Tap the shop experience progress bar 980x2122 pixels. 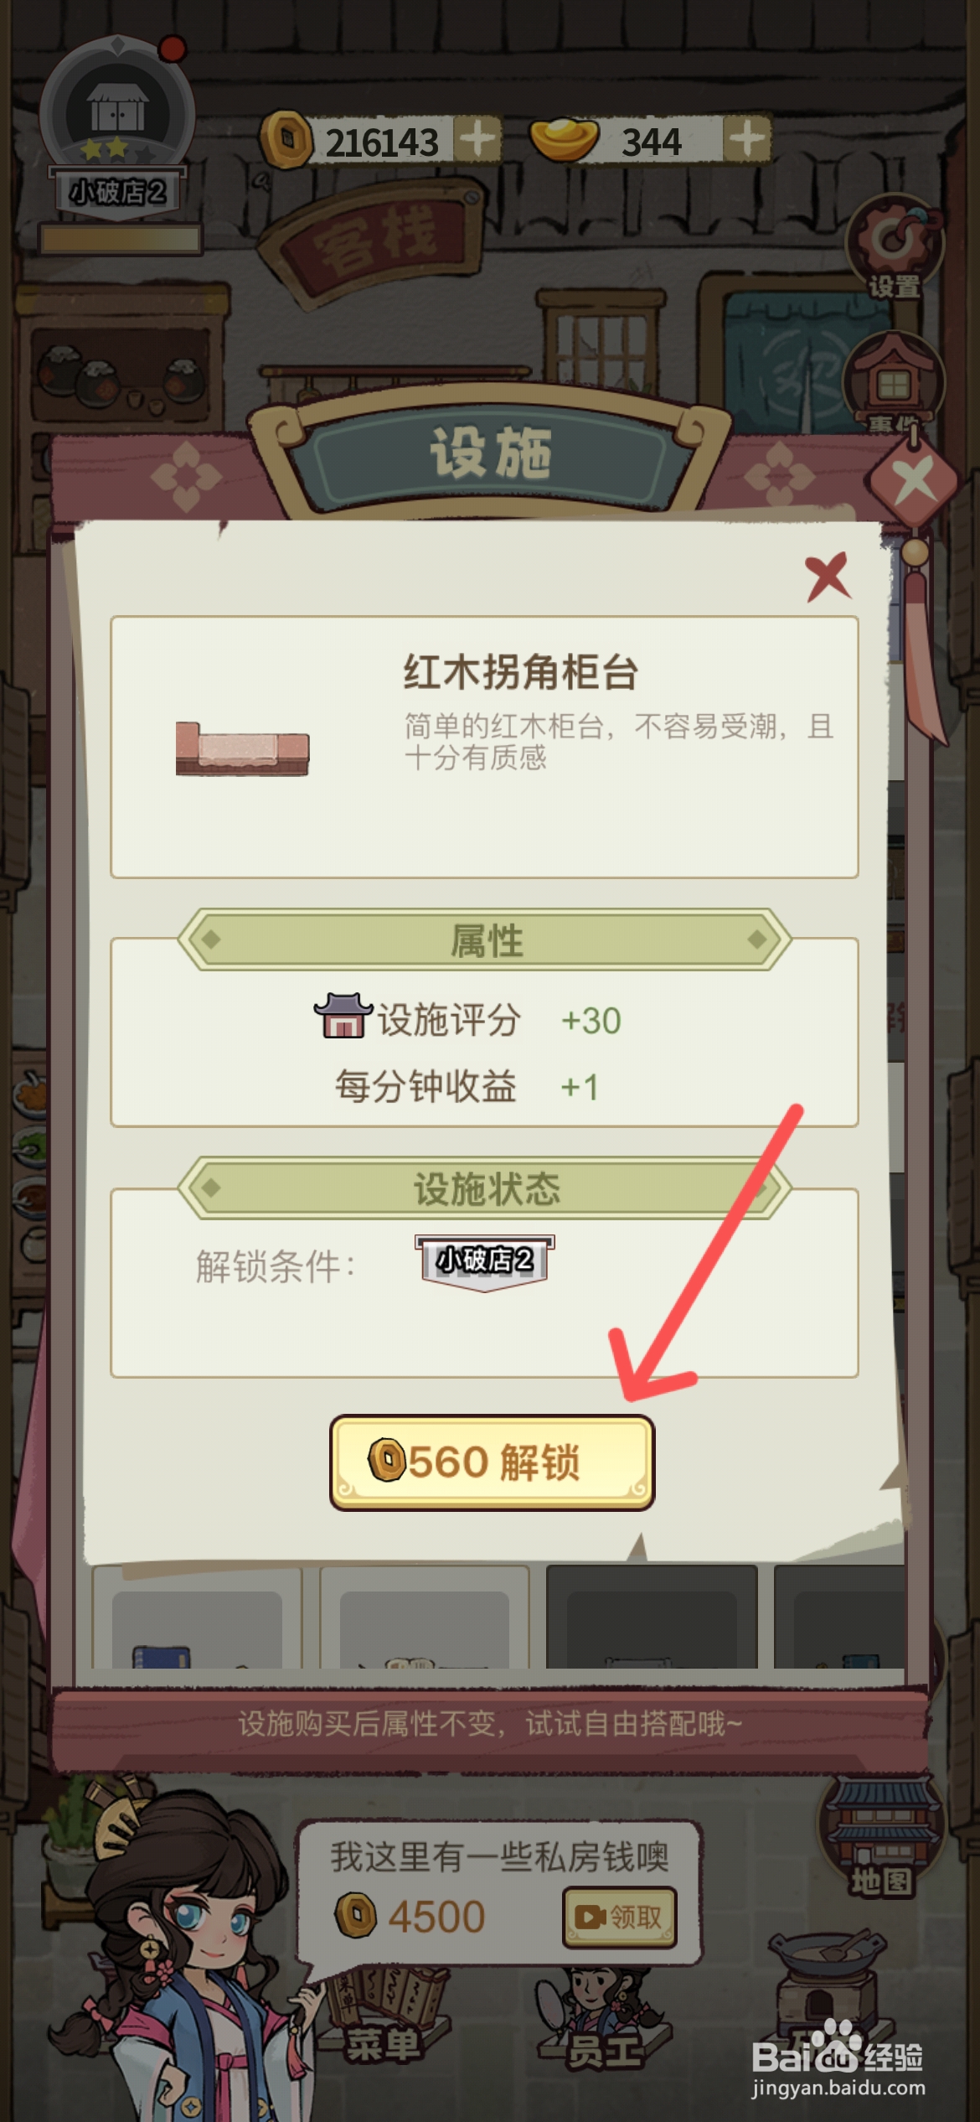tap(121, 240)
